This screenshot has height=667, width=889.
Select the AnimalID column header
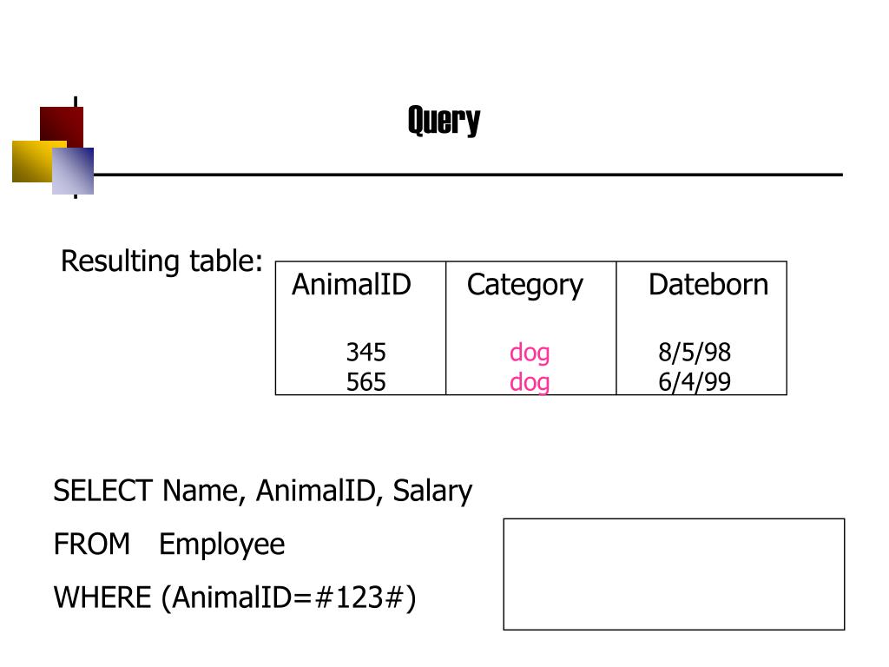pyautogui.click(x=352, y=285)
